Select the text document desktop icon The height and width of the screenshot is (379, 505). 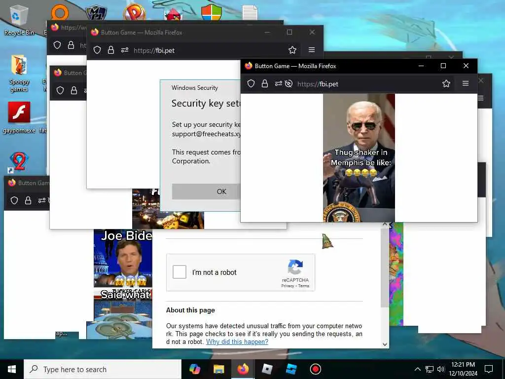pos(250,12)
